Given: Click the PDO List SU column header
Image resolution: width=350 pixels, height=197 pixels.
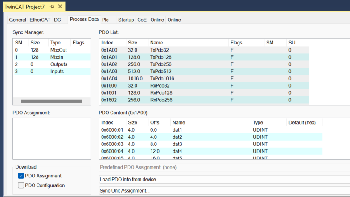Looking at the screenshot, I should (x=297, y=43).
